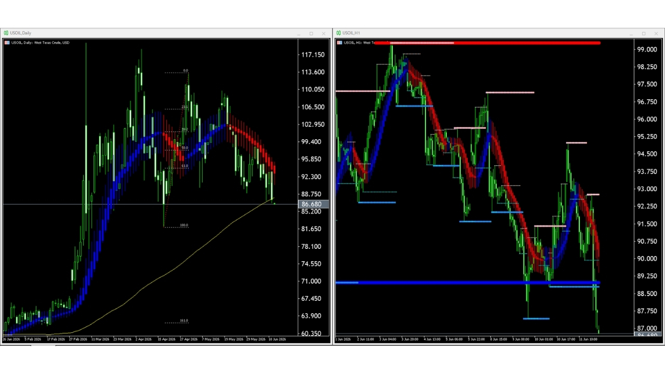This screenshot has height=374, width=665.
Task: Maximize the USOIL,H1 chart window
Action: click(x=643, y=34)
